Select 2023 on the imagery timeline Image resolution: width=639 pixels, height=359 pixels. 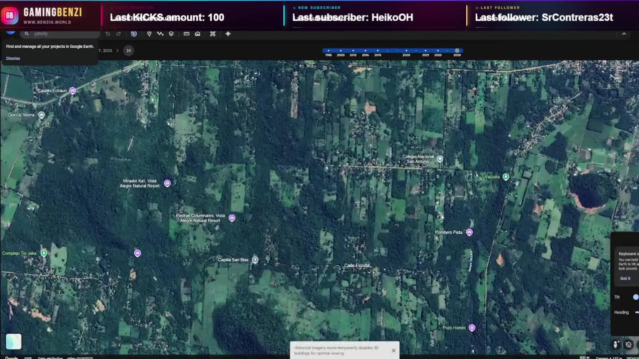tap(438, 51)
